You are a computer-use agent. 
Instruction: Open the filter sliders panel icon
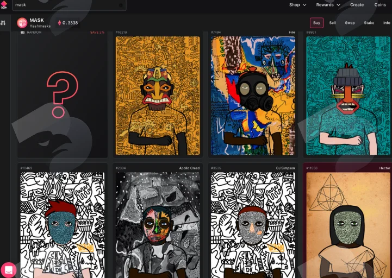3,23
